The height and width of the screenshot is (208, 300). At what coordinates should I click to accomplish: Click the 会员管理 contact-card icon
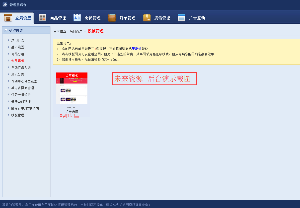[77, 18]
